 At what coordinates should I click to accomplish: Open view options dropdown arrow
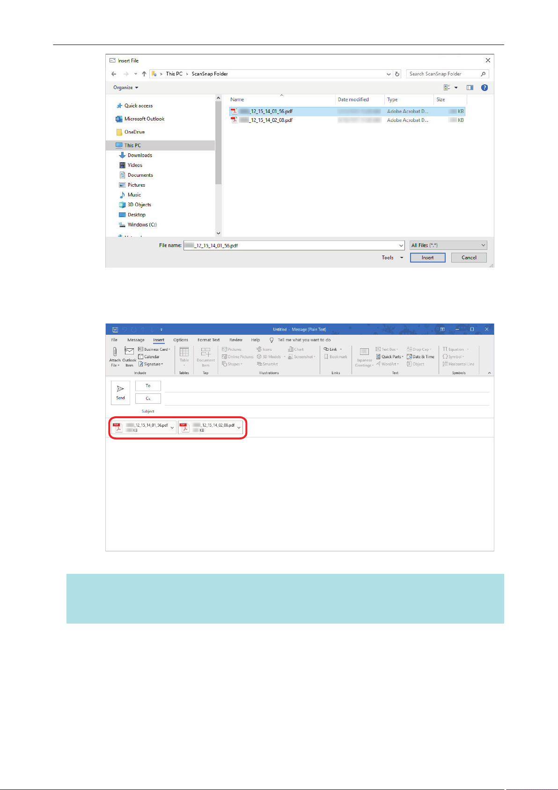click(456, 88)
